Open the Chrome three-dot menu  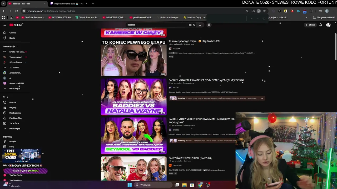click(x=333, y=11)
